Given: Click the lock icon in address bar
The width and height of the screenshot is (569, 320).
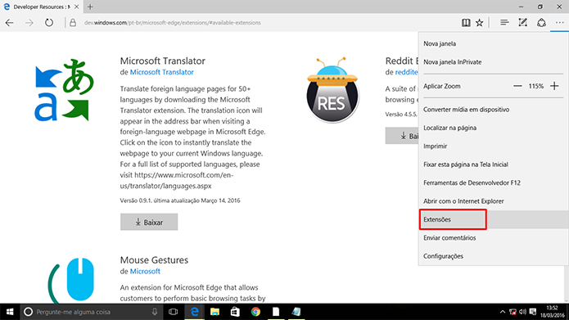Looking at the screenshot, I should click(73, 23).
